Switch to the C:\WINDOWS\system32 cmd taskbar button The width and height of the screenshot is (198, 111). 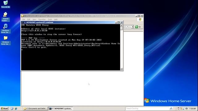(61, 109)
